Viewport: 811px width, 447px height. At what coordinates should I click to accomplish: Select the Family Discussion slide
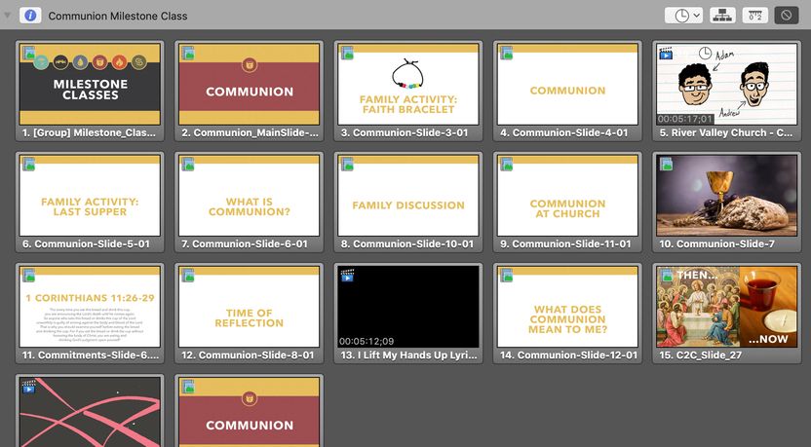[408, 196]
